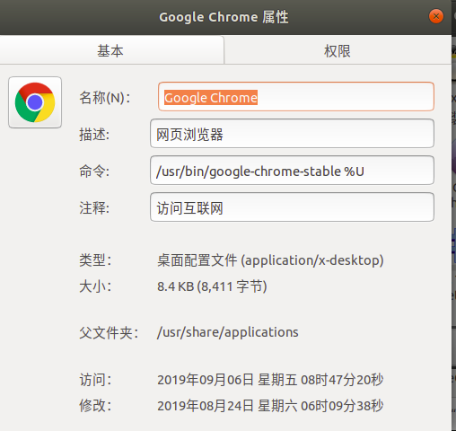This screenshot has width=456, height=431.
Task: Click the 描述 field with 网页浏览器
Action: 292,134
